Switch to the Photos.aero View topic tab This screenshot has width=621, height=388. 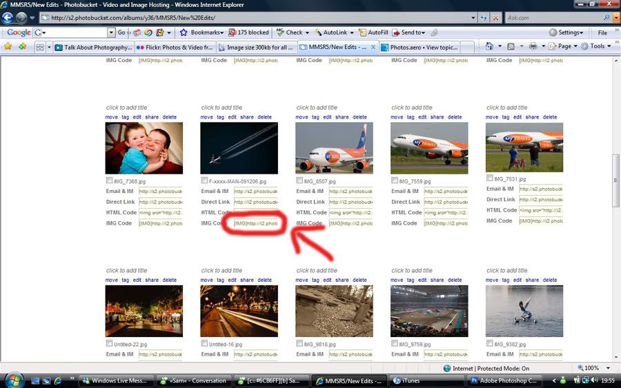coord(420,47)
